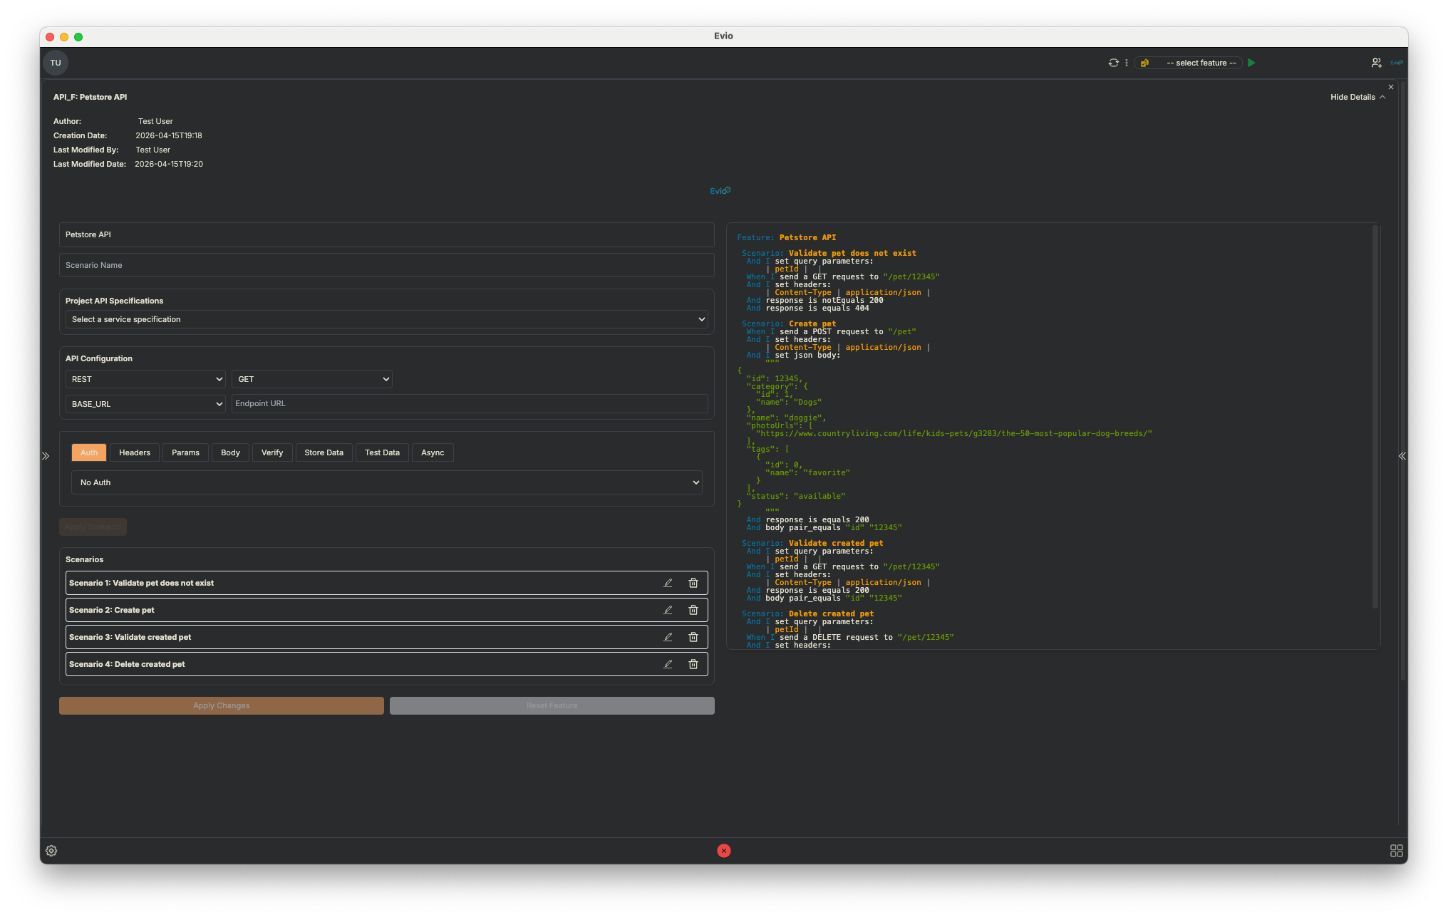Click the Apply Scenario button
The height and width of the screenshot is (917, 1448).
pos(93,527)
